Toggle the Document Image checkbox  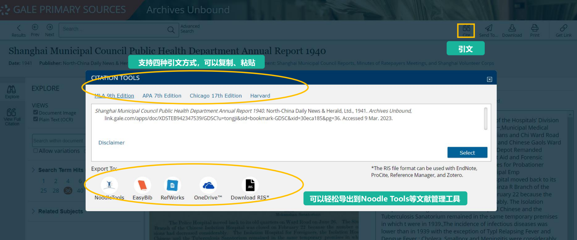pos(36,113)
